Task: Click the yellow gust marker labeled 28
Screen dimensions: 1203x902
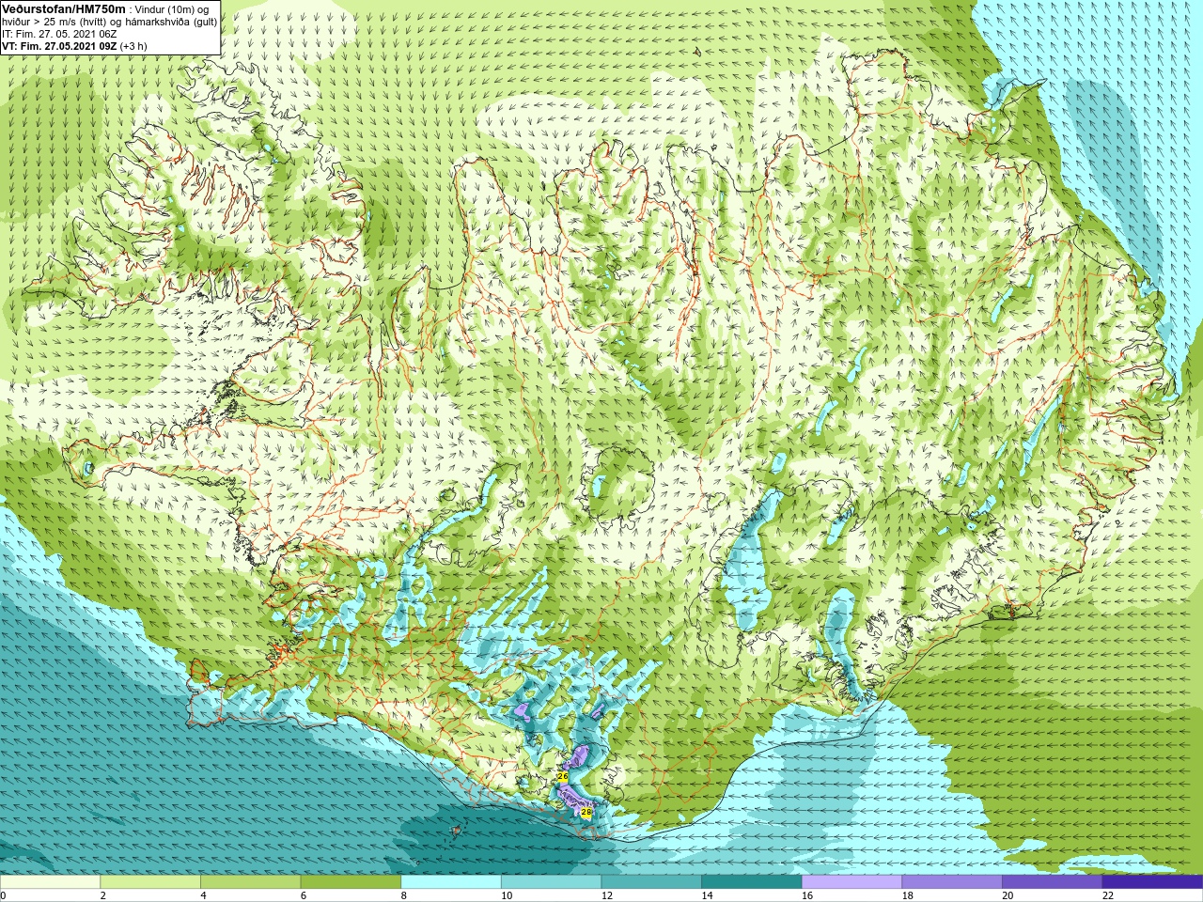Action: click(x=586, y=812)
